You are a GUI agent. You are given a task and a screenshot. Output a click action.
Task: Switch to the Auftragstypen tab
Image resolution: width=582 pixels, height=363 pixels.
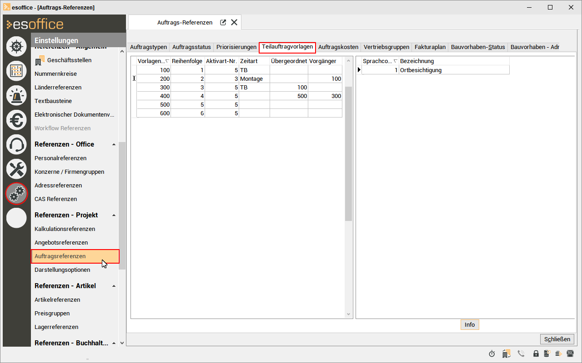(149, 47)
